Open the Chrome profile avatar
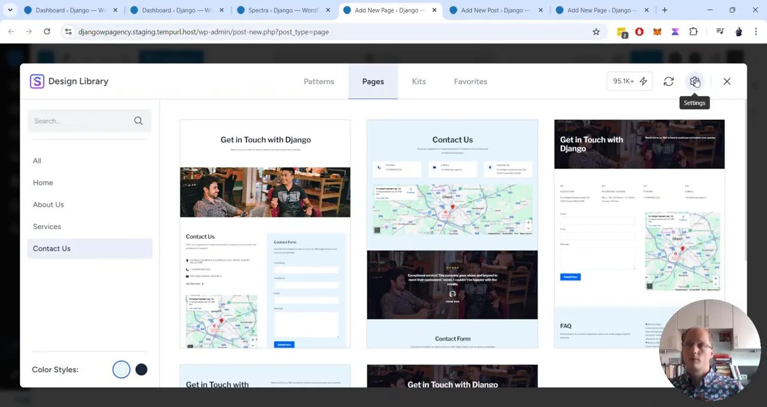This screenshot has height=407, width=767. (739, 32)
